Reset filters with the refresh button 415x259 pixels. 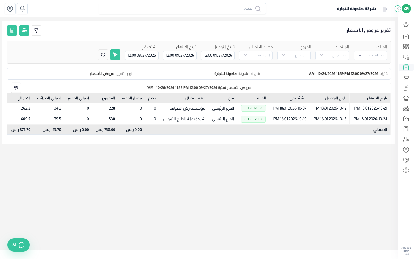point(103,55)
